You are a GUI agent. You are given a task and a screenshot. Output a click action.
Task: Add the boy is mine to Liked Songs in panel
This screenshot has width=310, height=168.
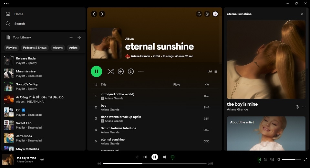[x=297, y=107]
